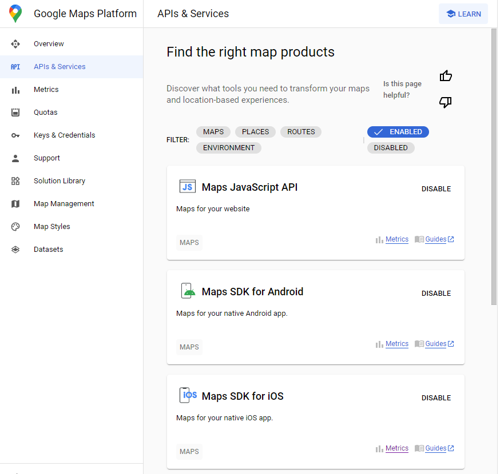The image size is (504, 474).
Task: Click MAPS tag on iOS SDK card
Action: pos(189,452)
